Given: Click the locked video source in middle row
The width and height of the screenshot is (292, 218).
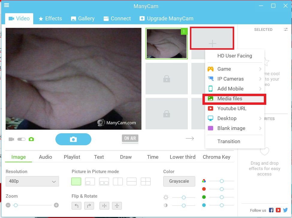Looking at the screenshot, I should 167,79.
